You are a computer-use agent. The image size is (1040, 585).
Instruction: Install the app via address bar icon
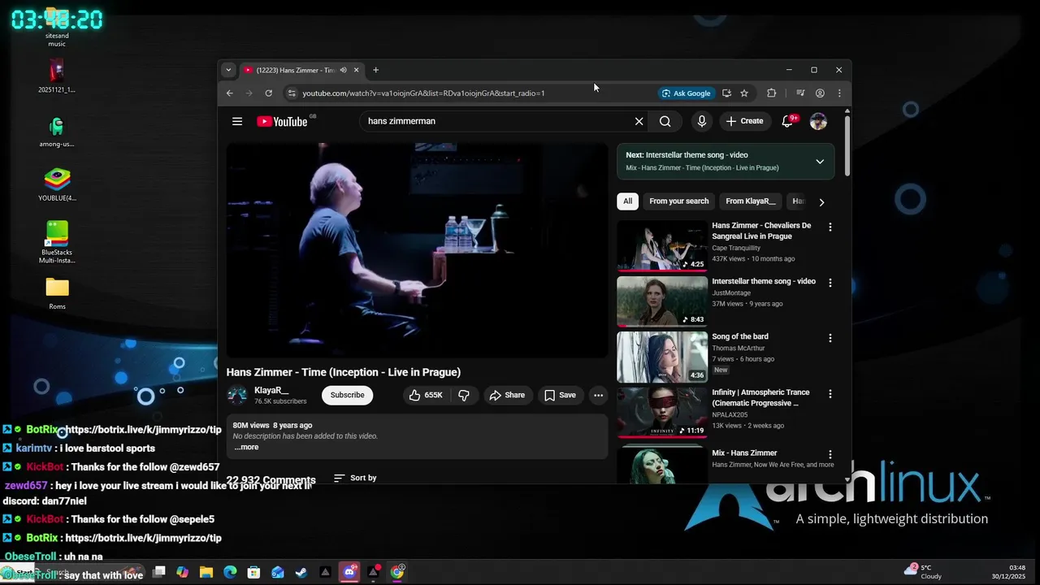[x=726, y=93]
